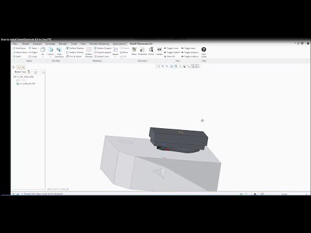Select the SMARTElectrode 8.0 ribbon tab
This screenshot has width=311, height=233.
(x=141, y=44)
